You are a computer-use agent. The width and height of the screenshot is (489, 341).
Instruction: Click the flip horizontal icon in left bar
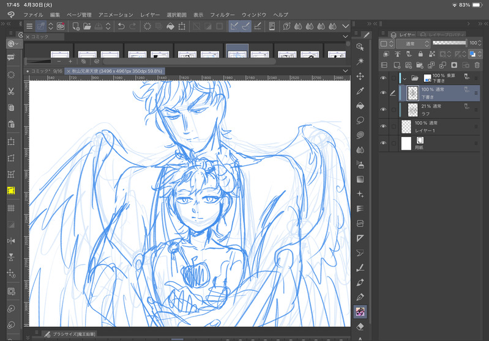coord(11,241)
